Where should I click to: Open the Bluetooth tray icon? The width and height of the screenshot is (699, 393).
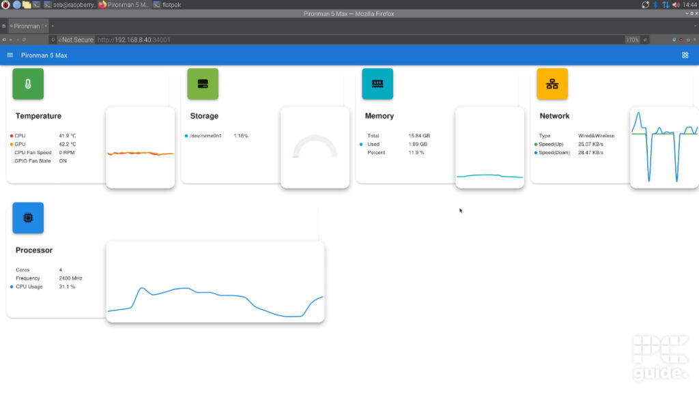click(x=655, y=5)
